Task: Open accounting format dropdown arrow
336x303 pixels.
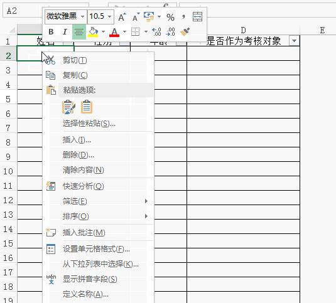Action: (x=160, y=17)
